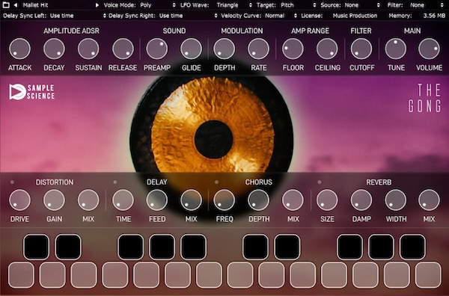Click the Reverb Mix knob
This screenshot has width=449, height=296.
coord(430,200)
